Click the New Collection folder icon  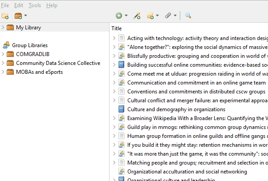tap(5, 16)
